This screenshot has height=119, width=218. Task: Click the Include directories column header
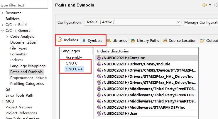coord(147,51)
